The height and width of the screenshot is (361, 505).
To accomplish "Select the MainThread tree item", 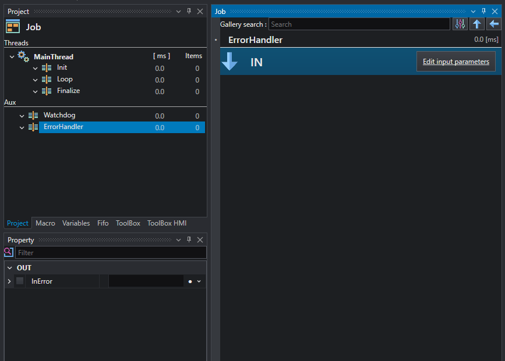I will pyautogui.click(x=54, y=57).
